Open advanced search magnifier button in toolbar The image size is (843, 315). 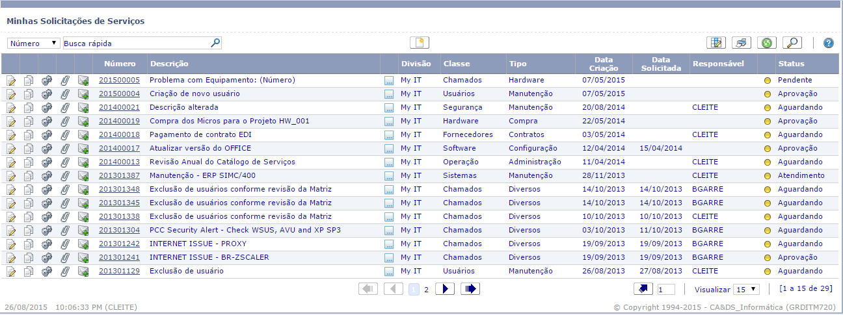(x=792, y=43)
